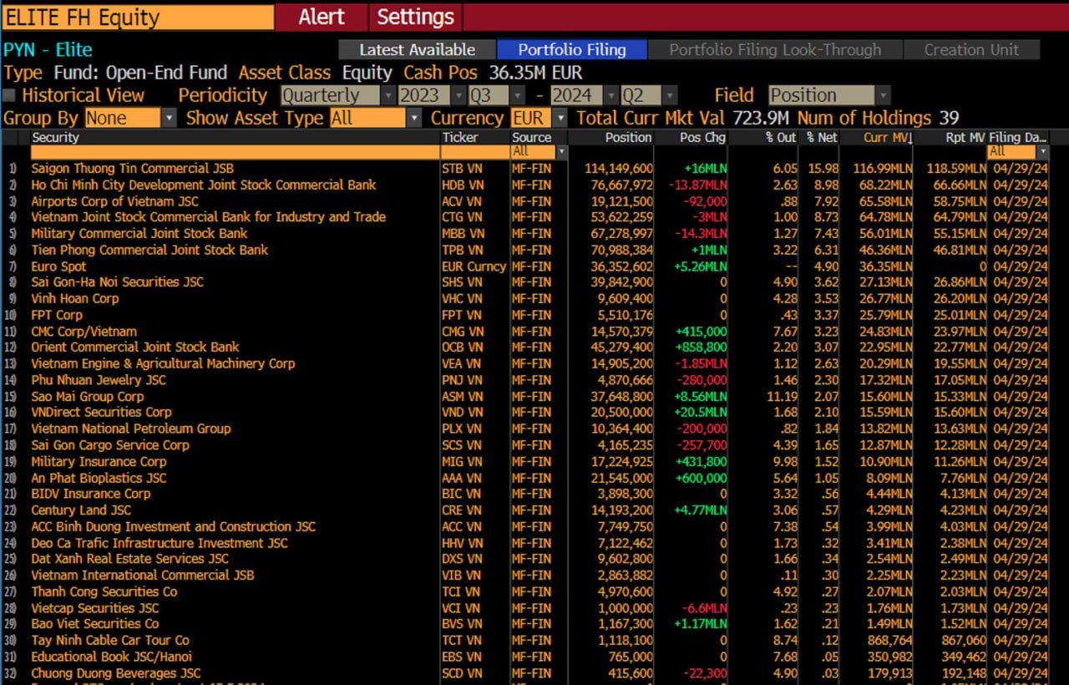Click position value 114,149,600
This screenshot has height=685, width=1069.
tap(619, 169)
